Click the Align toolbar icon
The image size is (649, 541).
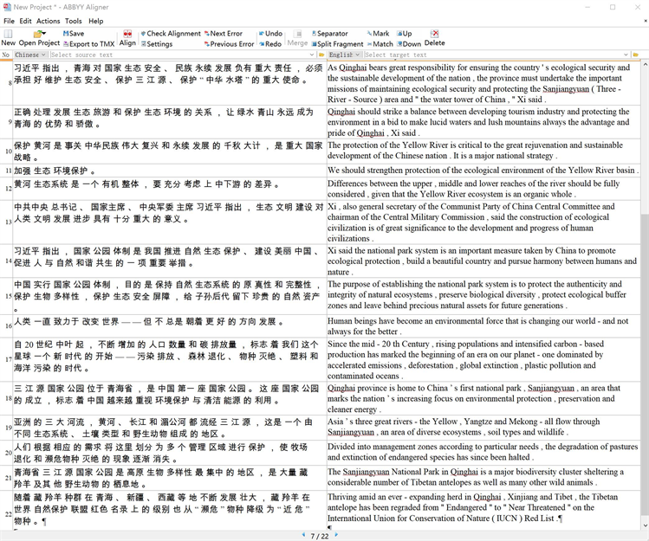[127, 37]
